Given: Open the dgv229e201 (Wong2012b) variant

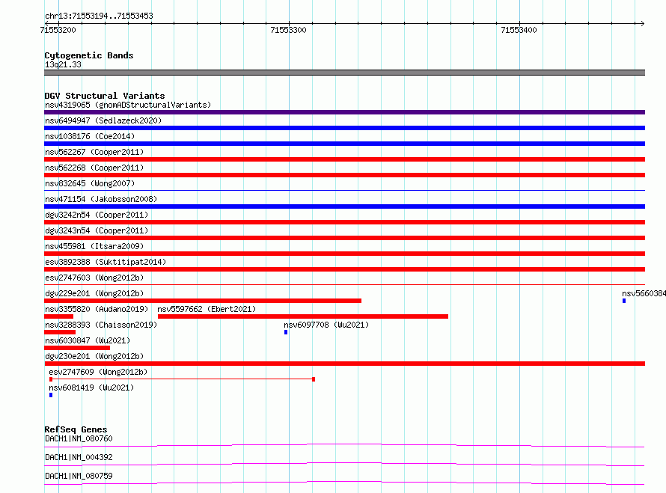Looking at the screenshot, I should pyautogui.click(x=94, y=293).
